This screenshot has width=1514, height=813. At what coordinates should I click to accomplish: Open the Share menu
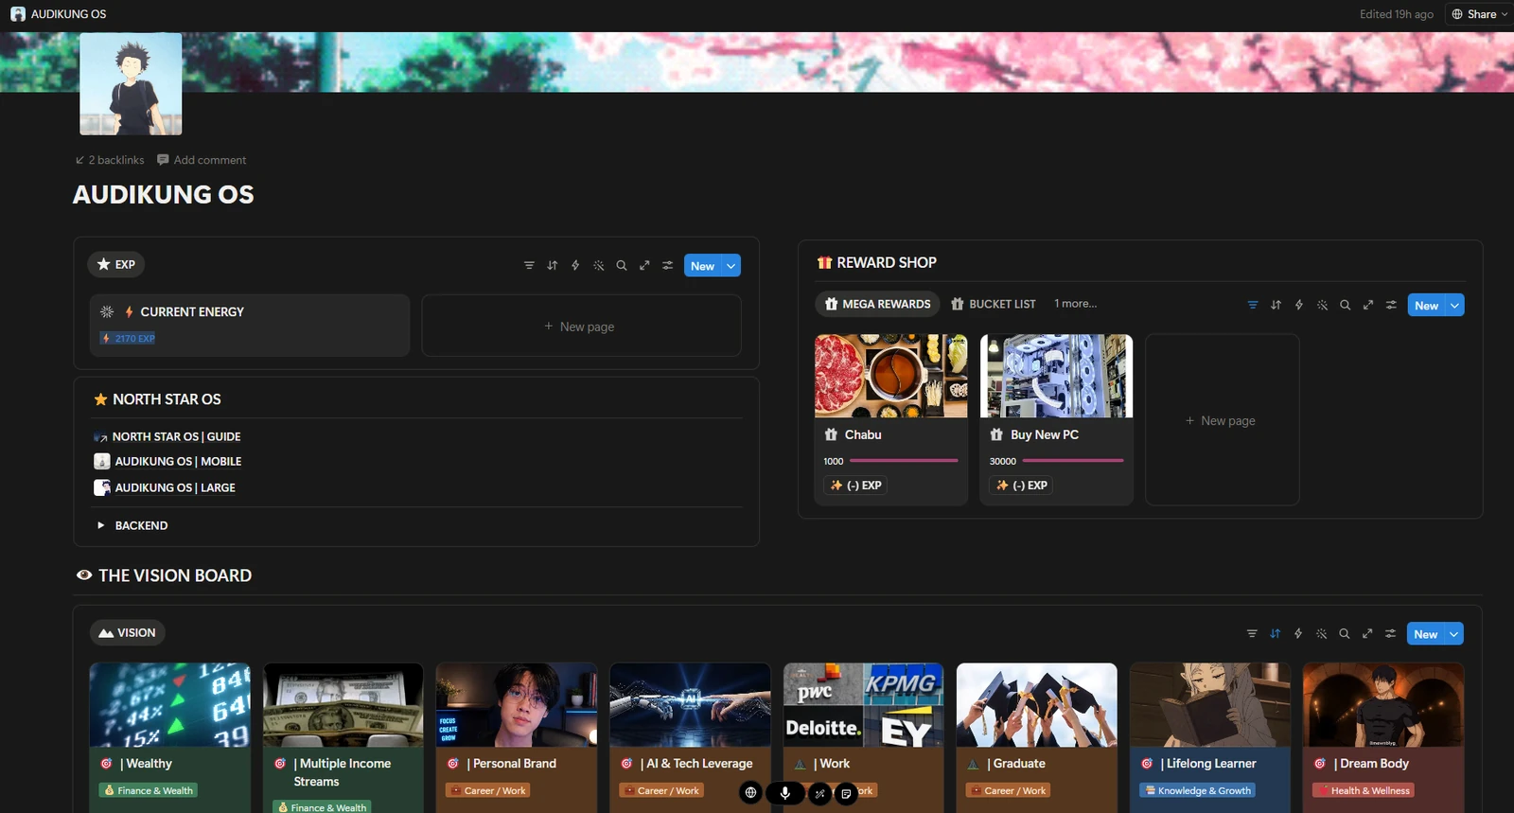click(x=1480, y=14)
